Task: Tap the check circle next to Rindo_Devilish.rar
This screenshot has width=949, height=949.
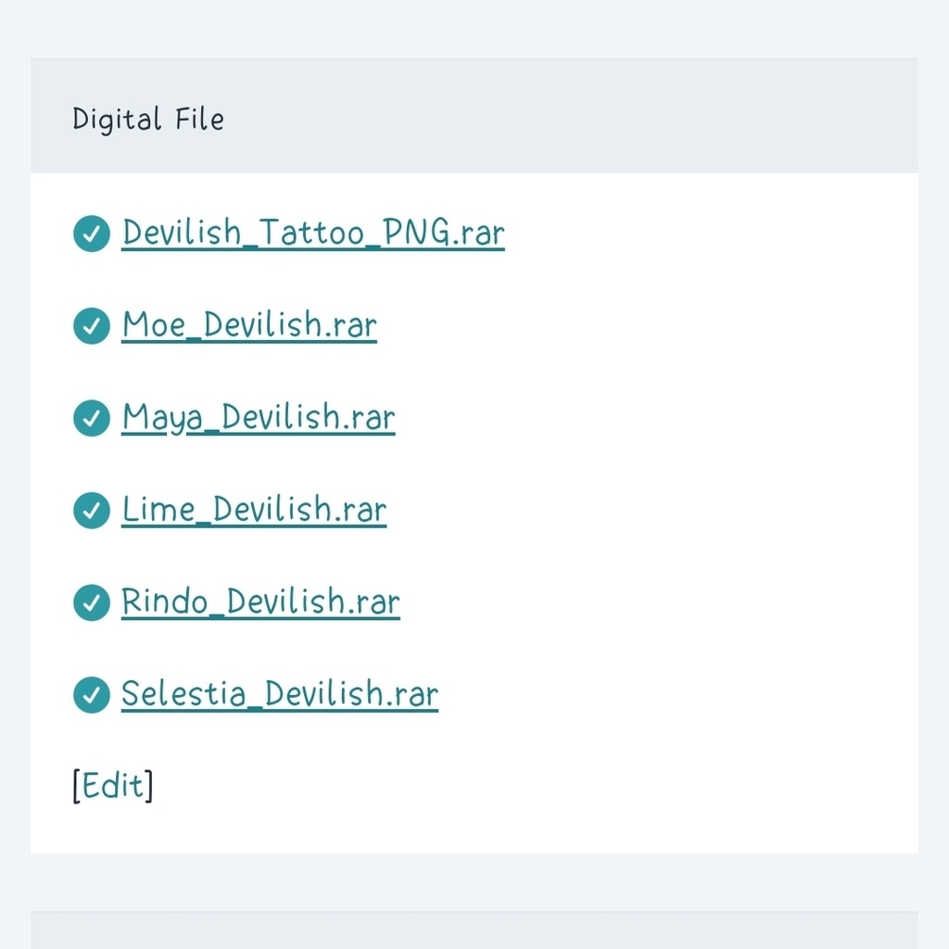Action: (x=91, y=602)
